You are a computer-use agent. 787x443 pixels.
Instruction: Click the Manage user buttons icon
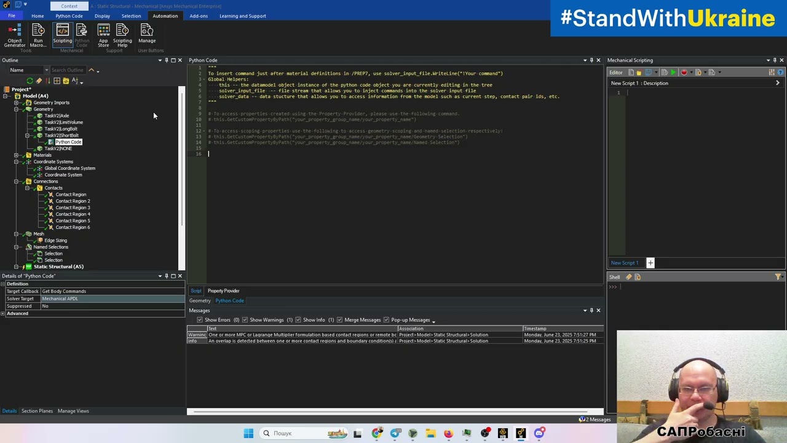(x=147, y=34)
